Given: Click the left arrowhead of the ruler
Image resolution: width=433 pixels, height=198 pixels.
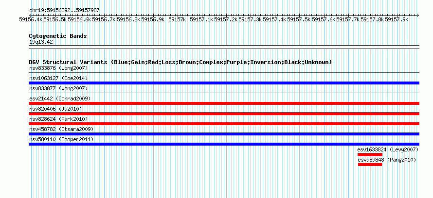Looking at the screenshot, I should (30, 15).
